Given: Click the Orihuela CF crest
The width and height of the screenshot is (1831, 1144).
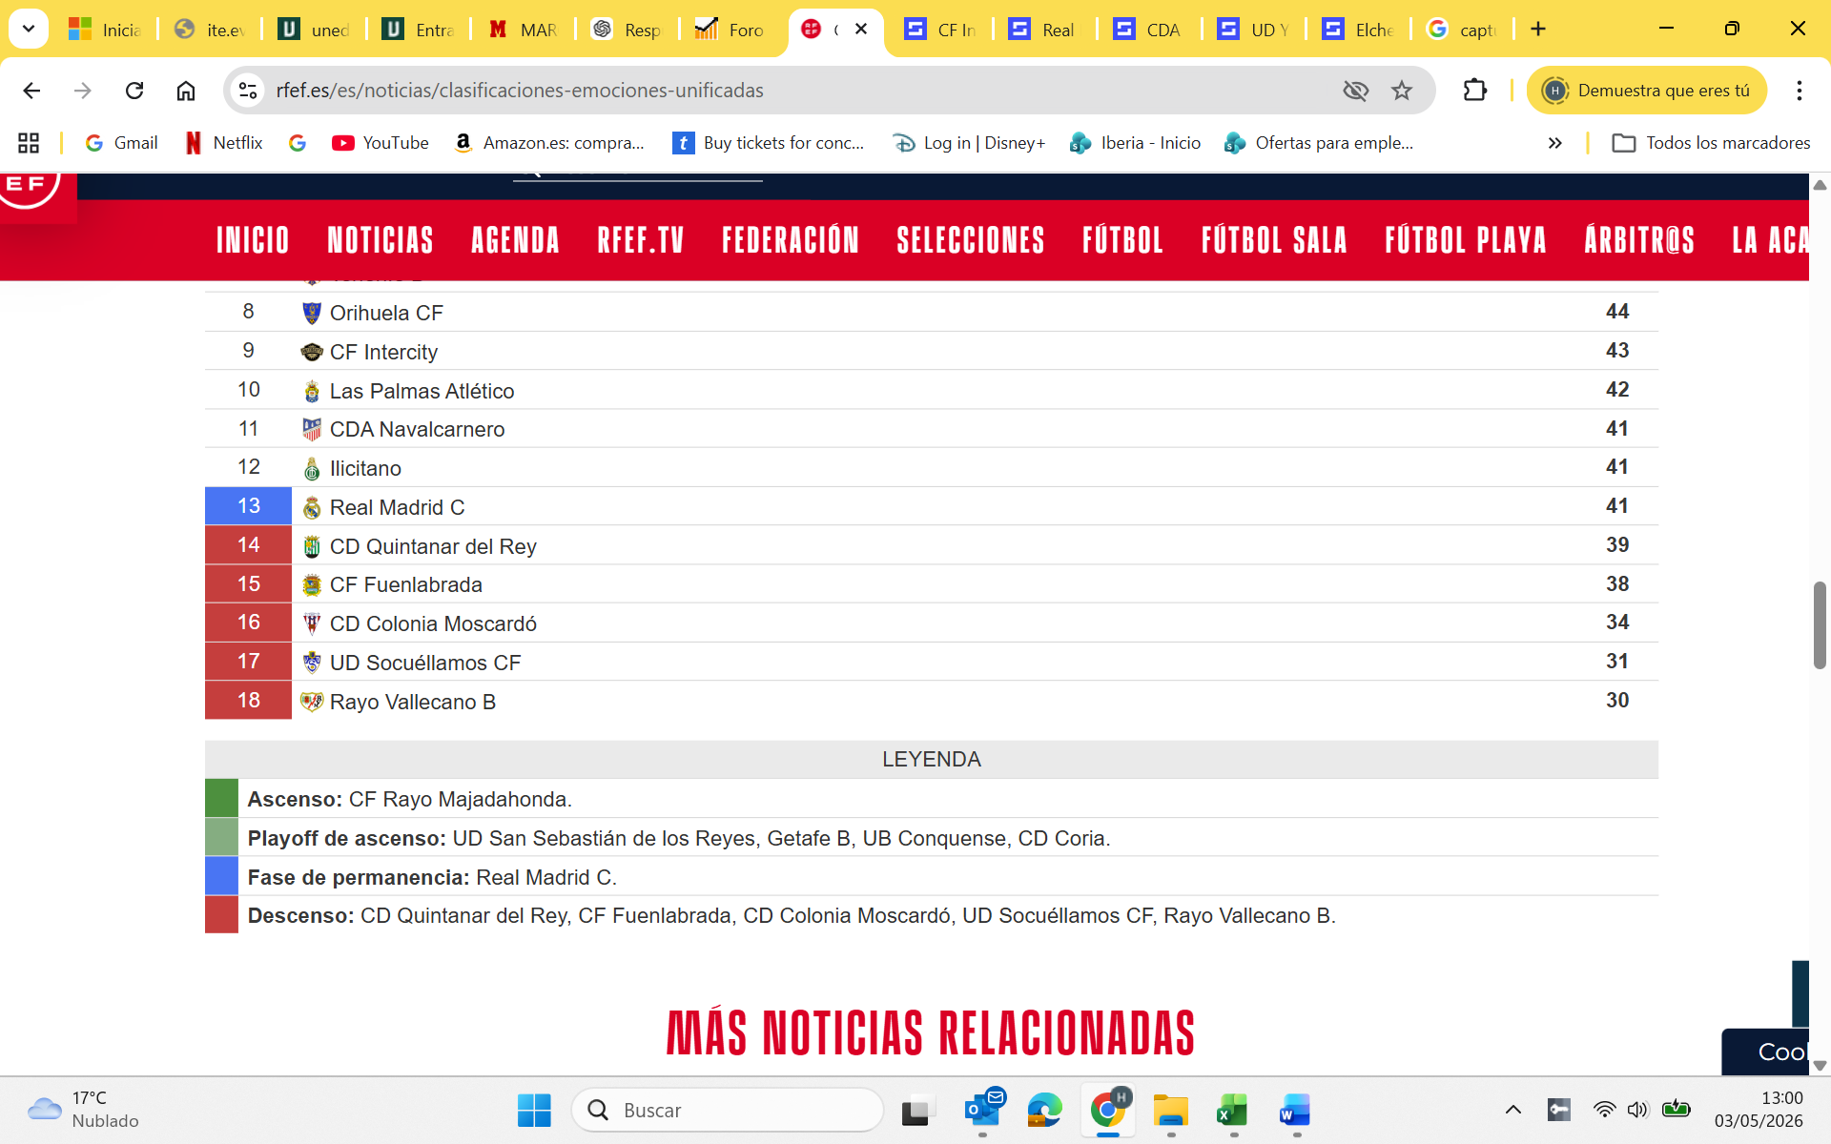Looking at the screenshot, I should point(312,313).
